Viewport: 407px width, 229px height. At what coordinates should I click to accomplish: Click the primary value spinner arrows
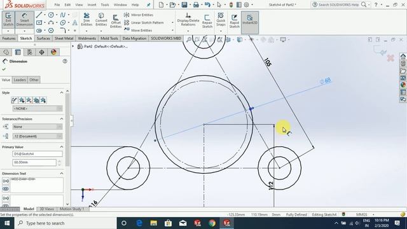(59, 163)
